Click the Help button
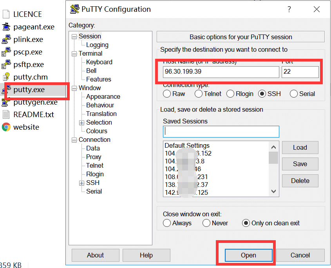The height and width of the screenshot is (268, 331). pyautogui.click(x=146, y=255)
